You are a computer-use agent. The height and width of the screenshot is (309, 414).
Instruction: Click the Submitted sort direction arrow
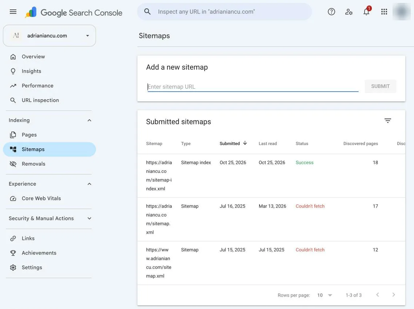(245, 143)
